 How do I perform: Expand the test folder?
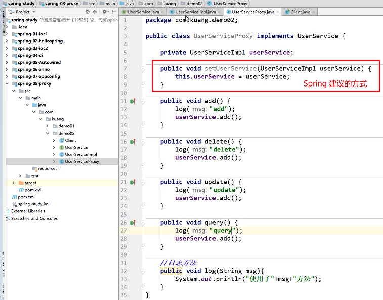20,176
